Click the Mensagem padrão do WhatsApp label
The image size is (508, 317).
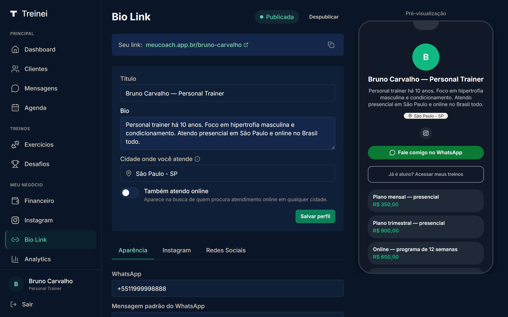[158, 306]
